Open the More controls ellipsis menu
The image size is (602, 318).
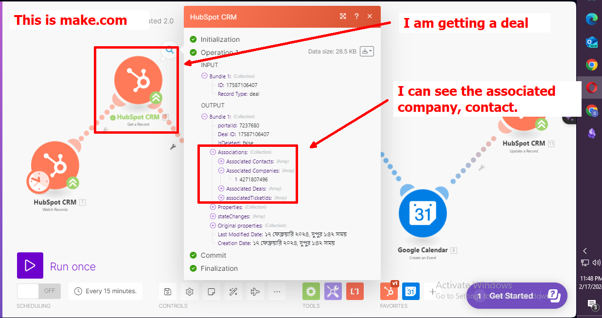[277, 291]
